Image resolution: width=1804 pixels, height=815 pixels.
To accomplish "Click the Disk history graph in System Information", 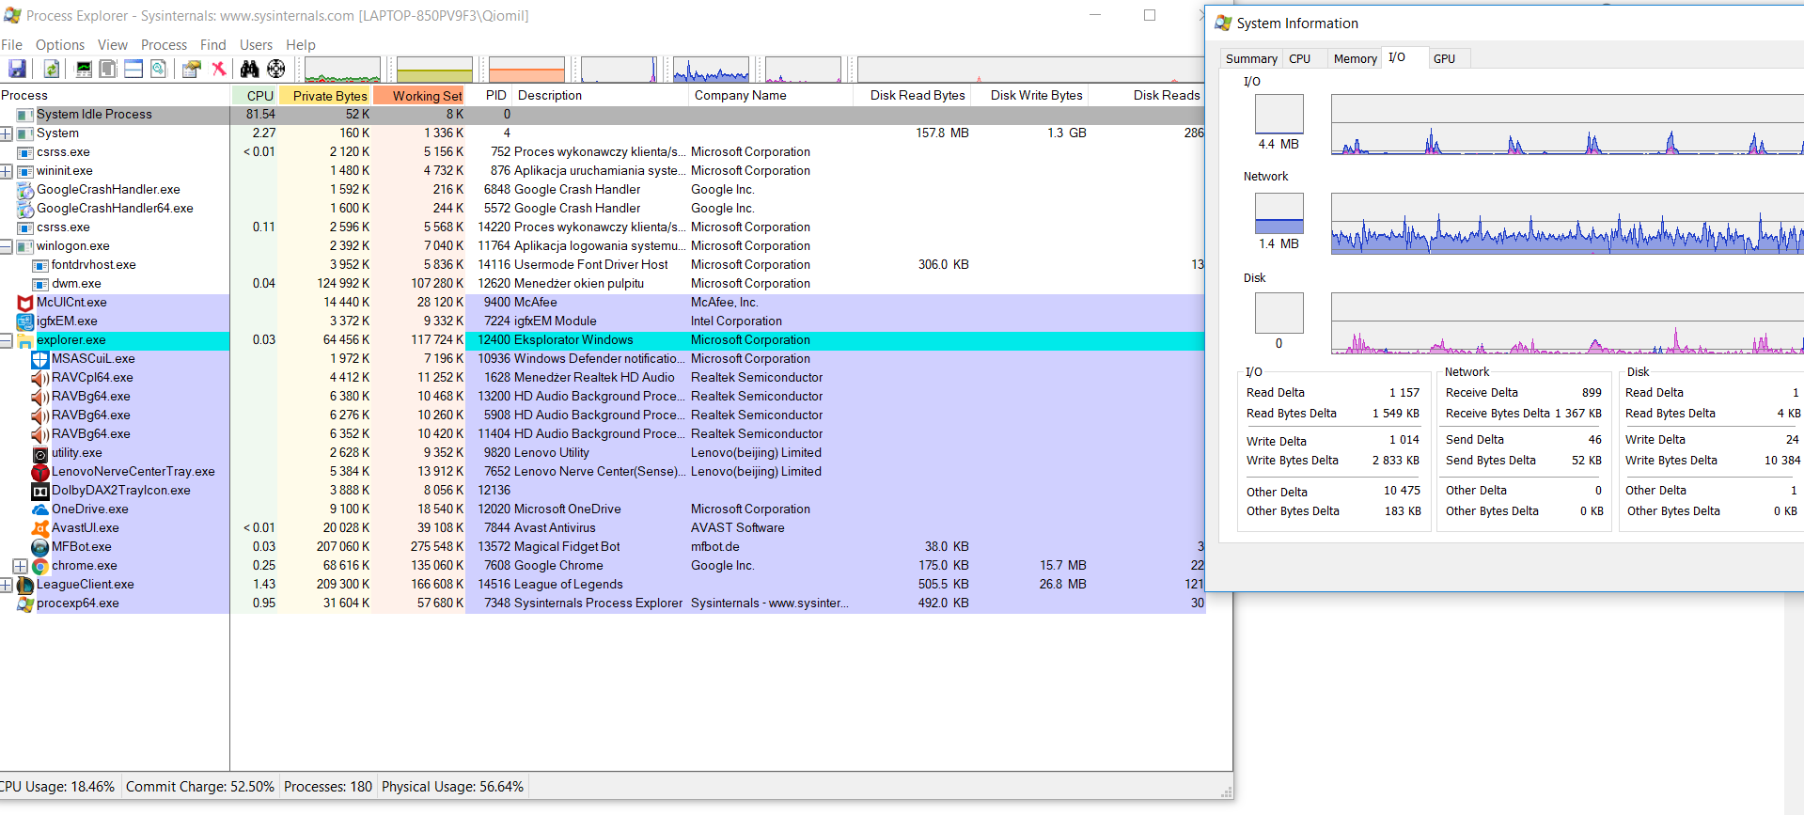I will (1567, 323).
